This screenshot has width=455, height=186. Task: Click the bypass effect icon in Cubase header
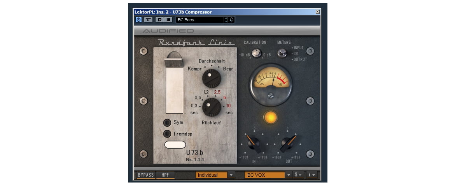[x=148, y=20]
